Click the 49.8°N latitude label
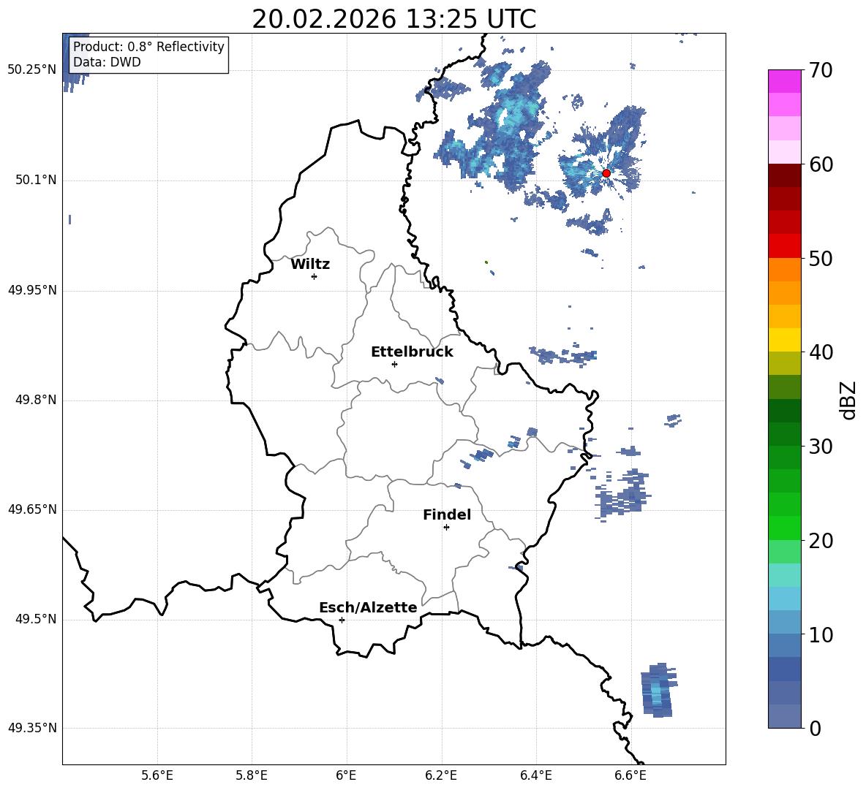The height and width of the screenshot is (790, 866). 36,400
